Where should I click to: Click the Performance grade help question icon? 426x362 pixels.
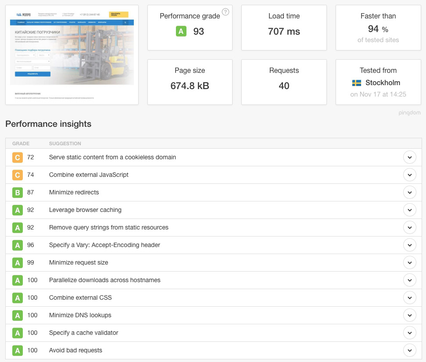click(x=226, y=12)
